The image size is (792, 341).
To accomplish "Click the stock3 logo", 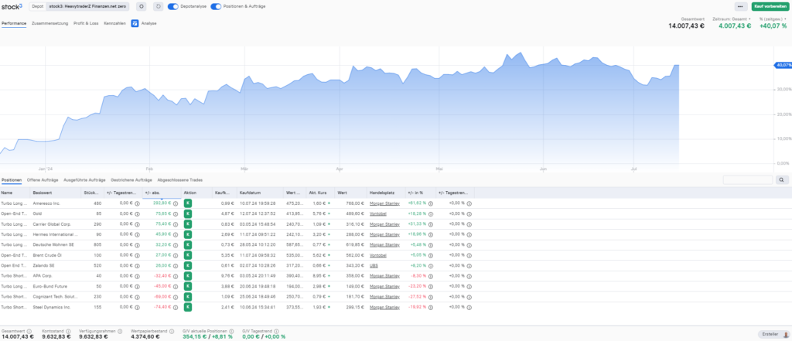I will (x=12, y=6).
